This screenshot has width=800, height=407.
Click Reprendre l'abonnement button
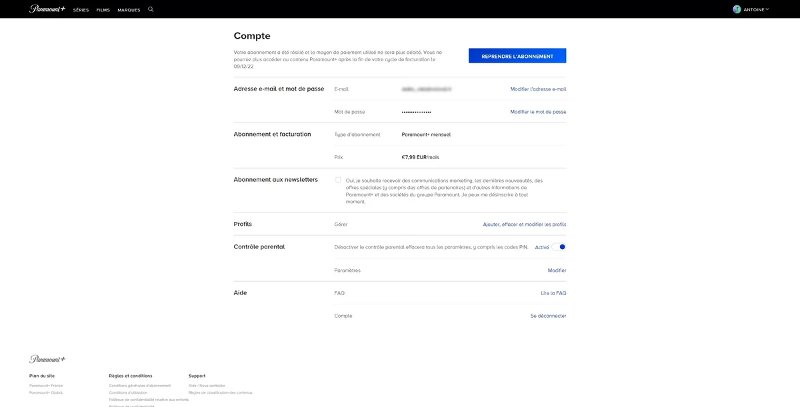point(517,56)
